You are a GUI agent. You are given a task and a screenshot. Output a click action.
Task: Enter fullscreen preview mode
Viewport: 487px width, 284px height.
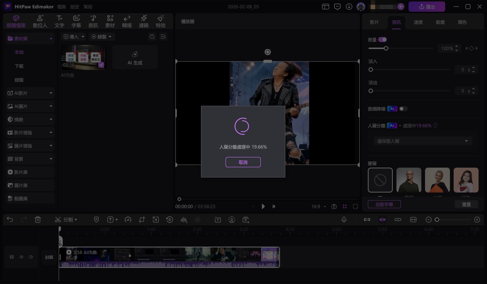click(355, 206)
